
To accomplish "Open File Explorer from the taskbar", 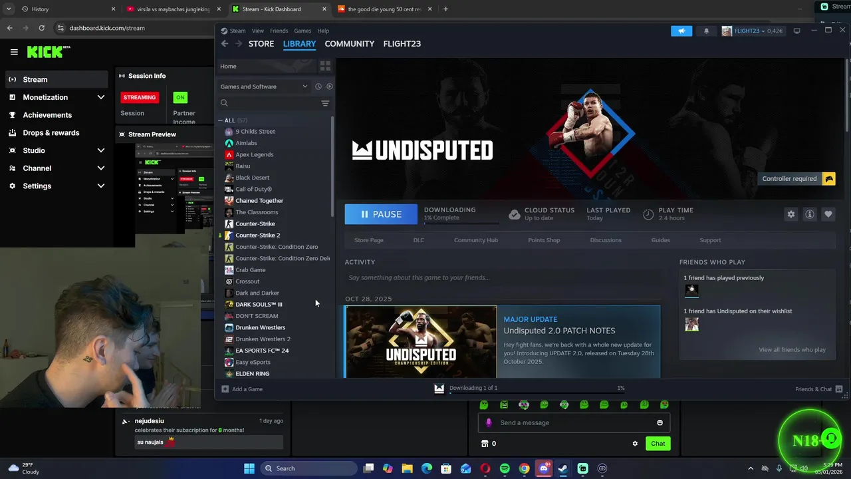I will click(408, 468).
